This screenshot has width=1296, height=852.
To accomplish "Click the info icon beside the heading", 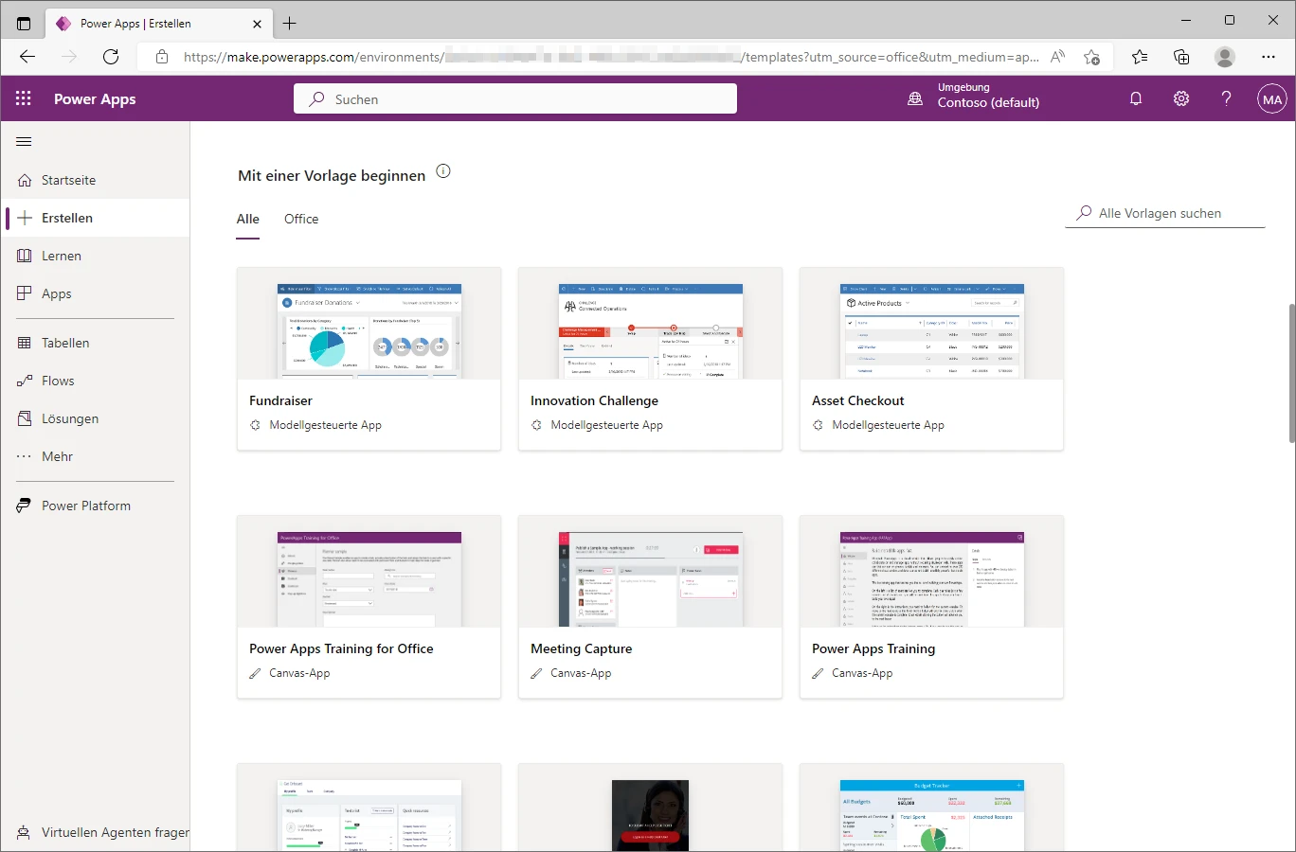I will tap(443, 171).
